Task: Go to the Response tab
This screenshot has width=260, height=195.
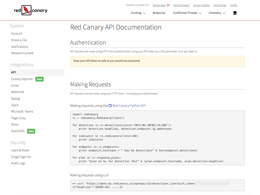Action: [x=159, y=13]
